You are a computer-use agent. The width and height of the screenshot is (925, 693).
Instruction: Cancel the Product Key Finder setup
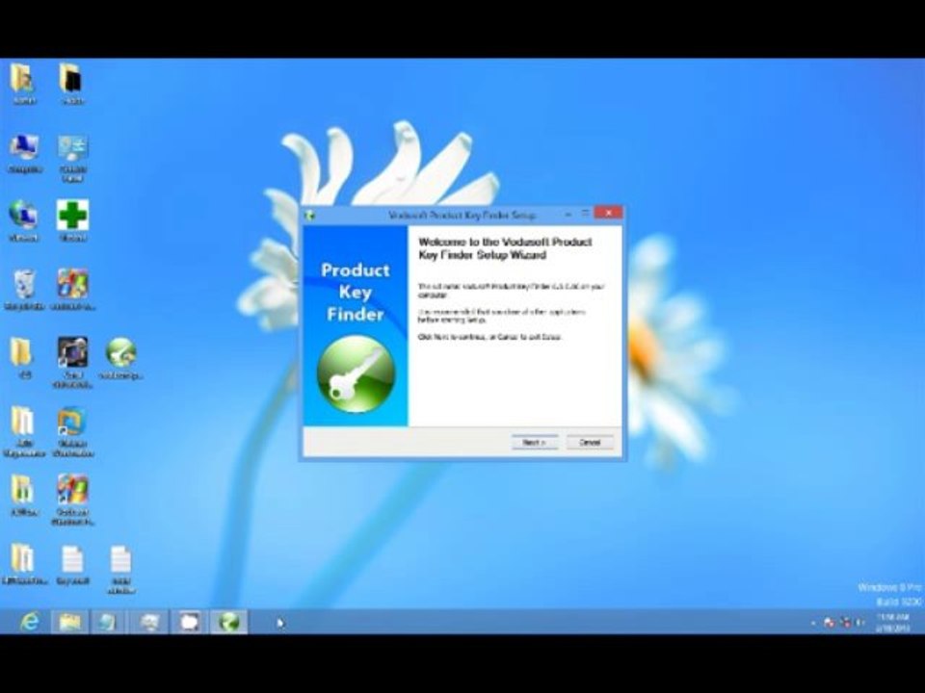(590, 442)
